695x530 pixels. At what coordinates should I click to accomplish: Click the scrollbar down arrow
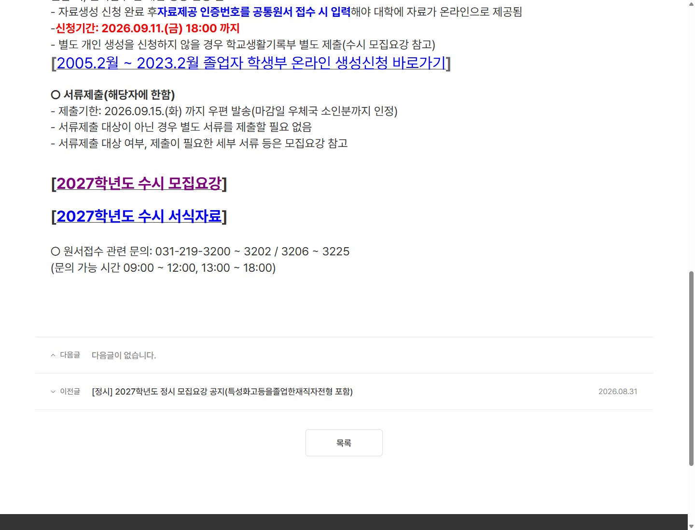(x=691, y=526)
